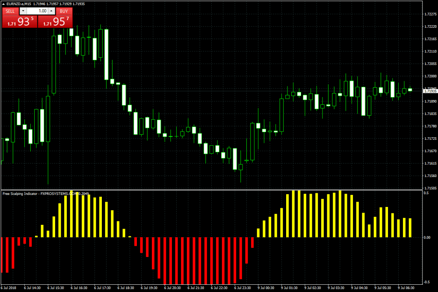Click the BUY button
438x292 pixels.
[64, 11]
